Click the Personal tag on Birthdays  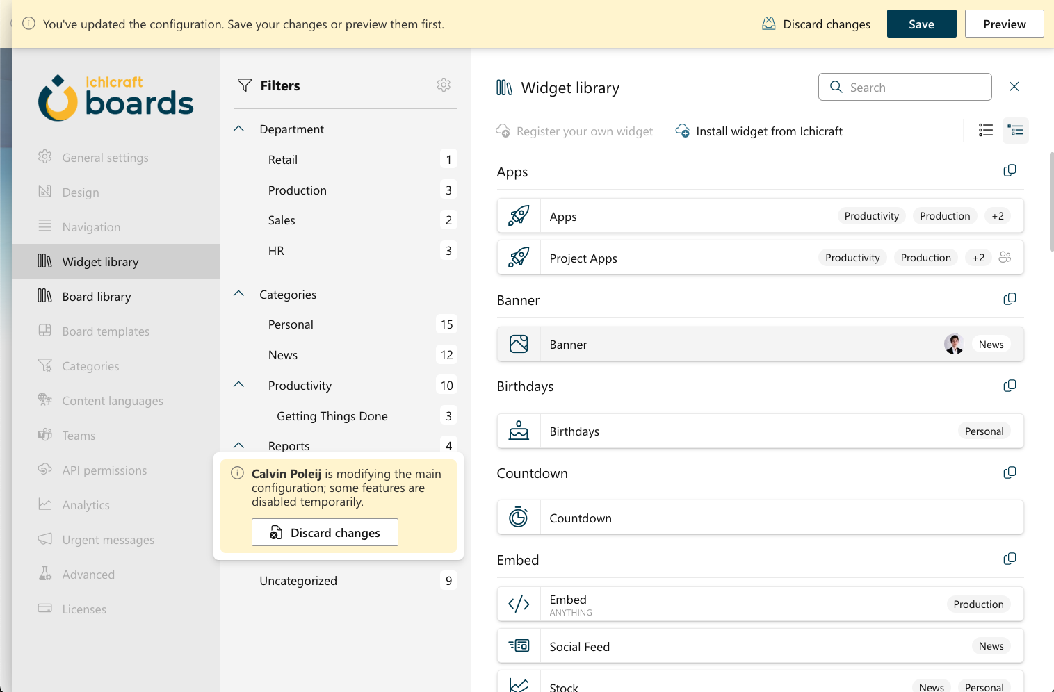(x=984, y=431)
